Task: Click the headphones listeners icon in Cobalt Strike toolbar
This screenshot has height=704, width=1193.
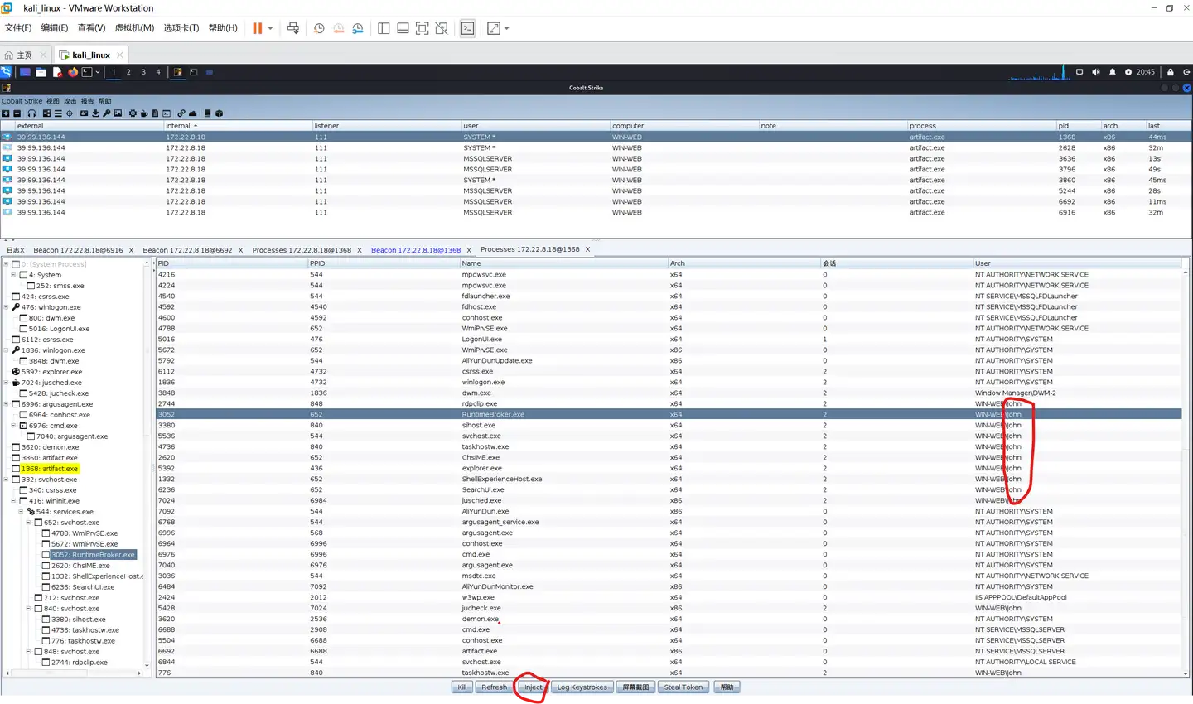Action: tap(31, 113)
